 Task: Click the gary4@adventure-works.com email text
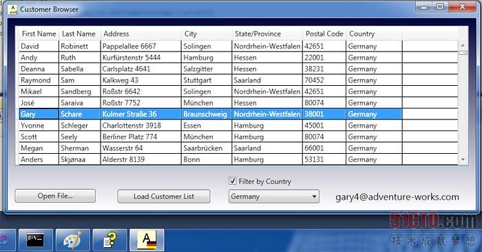coord(397,197)
